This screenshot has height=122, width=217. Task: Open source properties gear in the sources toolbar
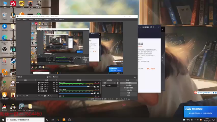45,96
